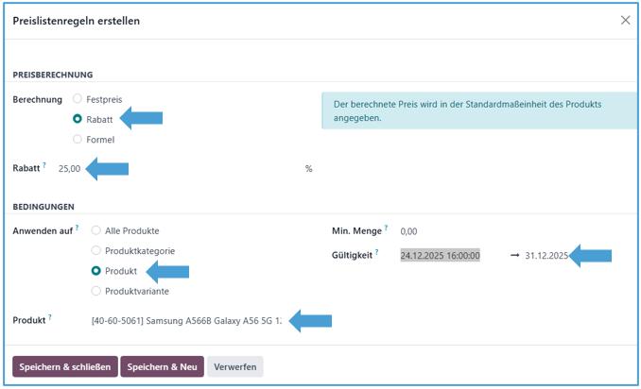Select the Festpreis radio option

pyautogui.click(x=78, y=99)
